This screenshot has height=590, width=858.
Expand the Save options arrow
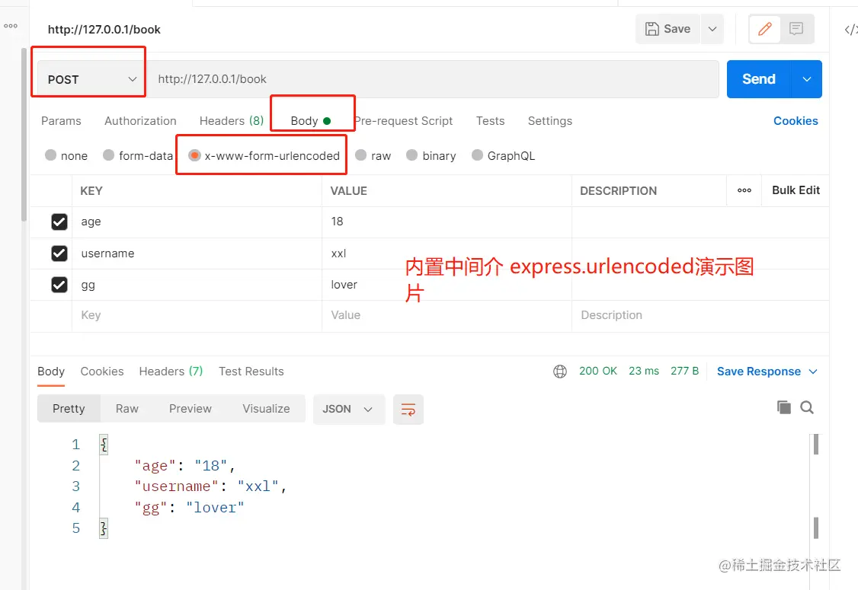coord(712,29)
